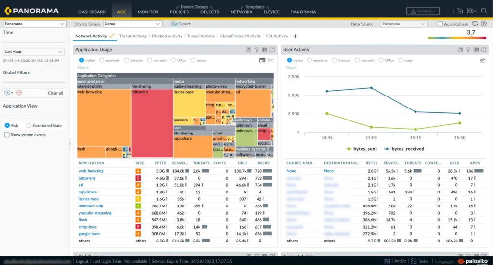Enable the Auto Refresh checkbox
This screenshot has height=265, width=493.
tap(440, 24)
